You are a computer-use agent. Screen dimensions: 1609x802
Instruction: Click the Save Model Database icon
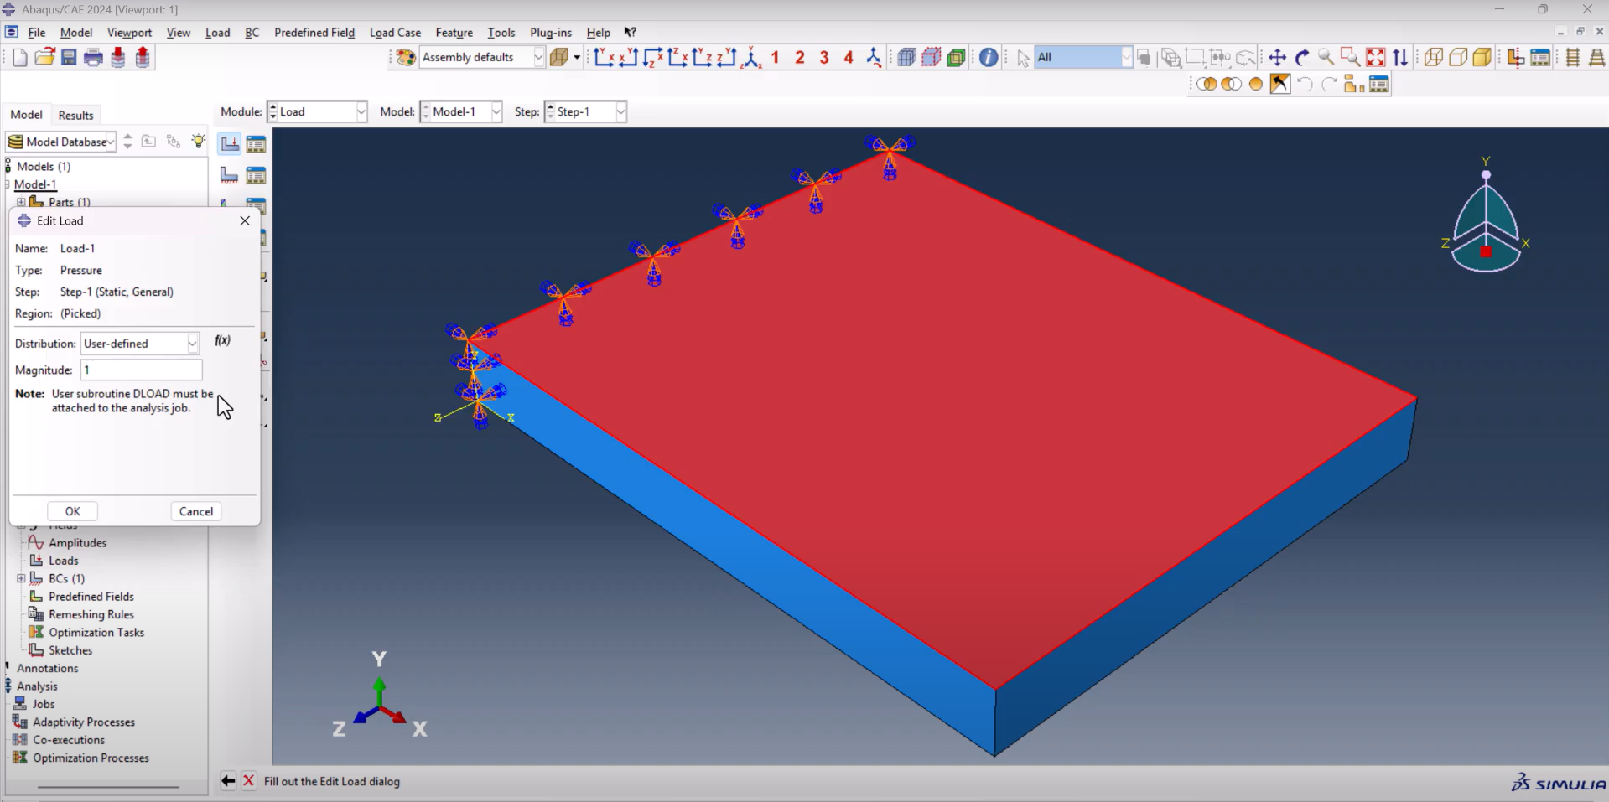pos(69,57)
